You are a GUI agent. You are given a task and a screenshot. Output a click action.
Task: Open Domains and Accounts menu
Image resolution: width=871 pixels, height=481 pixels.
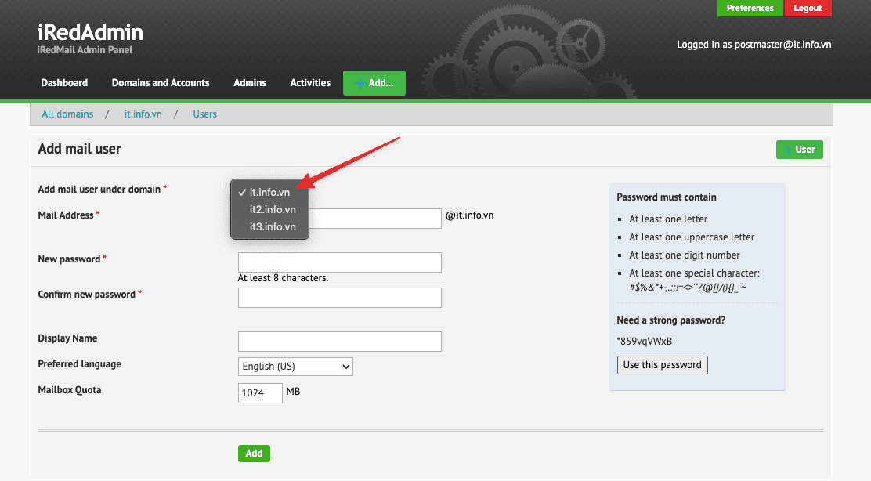pyautogui.click(x=161, y=82)
